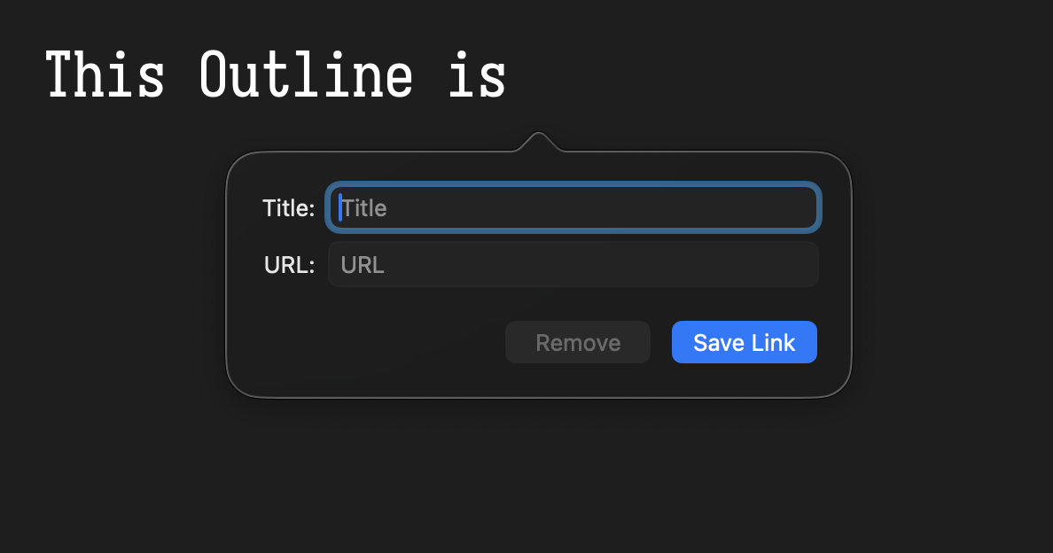Click empty popover space left of Remove
Image resolution: width=1053 pixels, height=553 pixels.
click(x=372, y=343)
